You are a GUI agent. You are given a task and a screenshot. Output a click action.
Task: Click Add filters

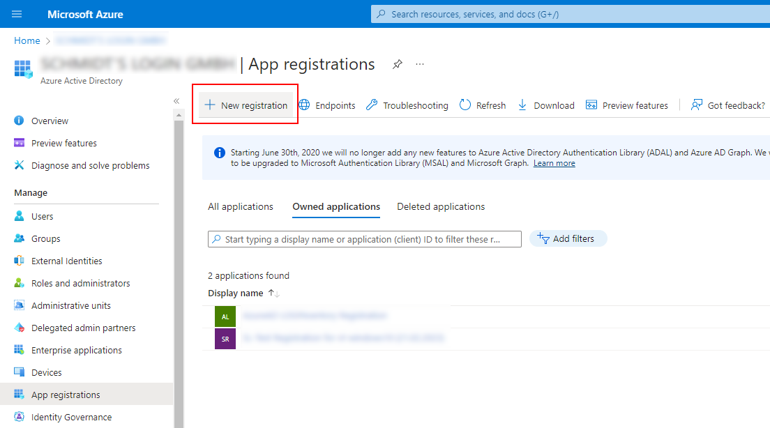(x=568, y=238)
